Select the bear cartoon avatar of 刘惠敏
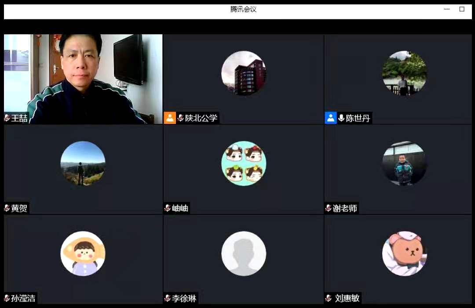 [x=405, y=254]
